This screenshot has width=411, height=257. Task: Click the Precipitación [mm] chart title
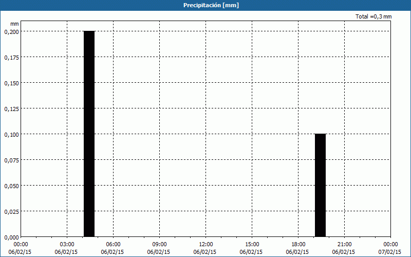211,5
